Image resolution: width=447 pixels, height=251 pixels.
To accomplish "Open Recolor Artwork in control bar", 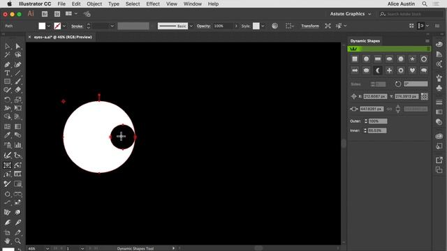I will pos(274,26).
